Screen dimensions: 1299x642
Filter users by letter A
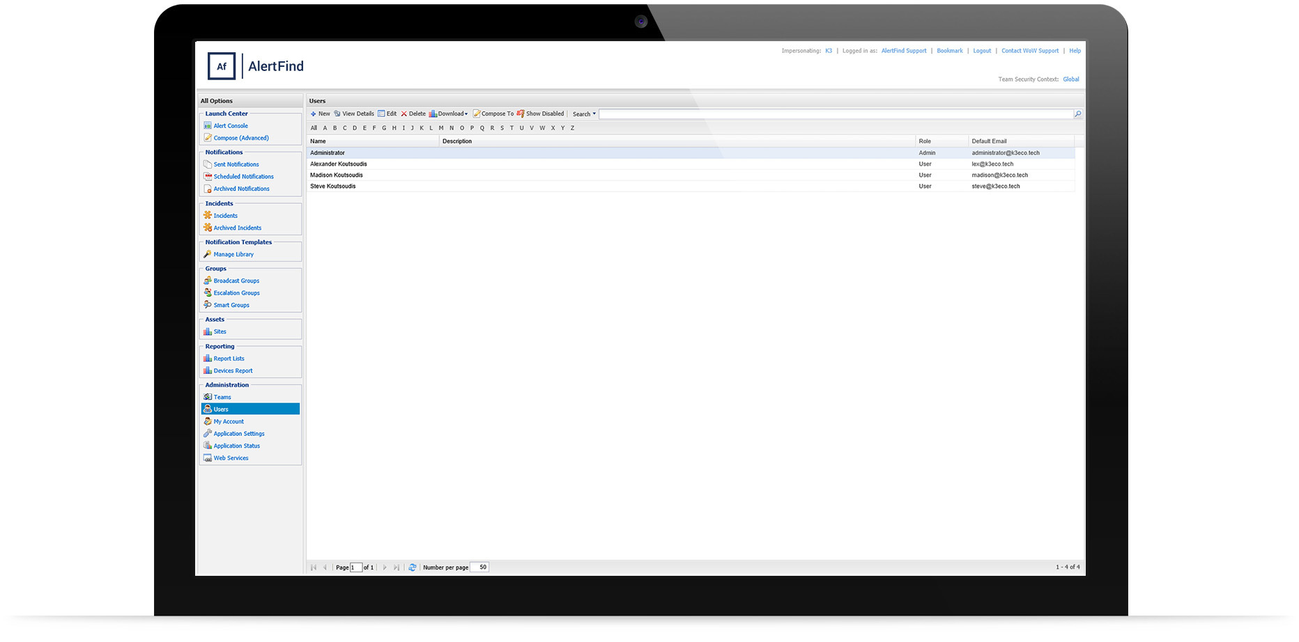coord(325,128)
